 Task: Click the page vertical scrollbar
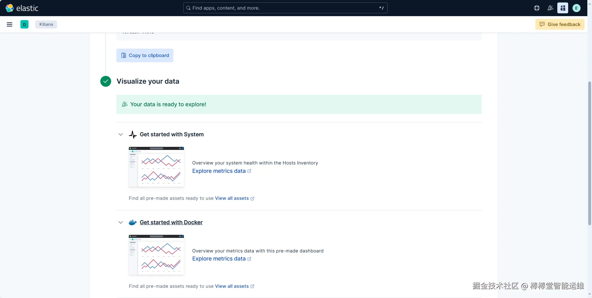[x=590, y=153]
